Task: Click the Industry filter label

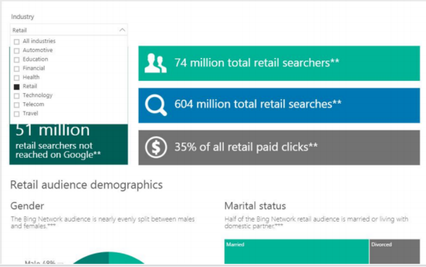Action: (23, 17)
